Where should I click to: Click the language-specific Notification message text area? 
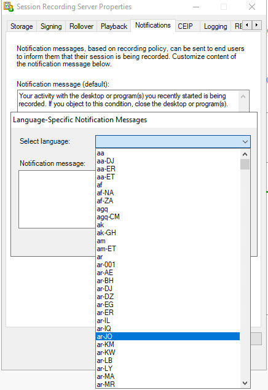[x=57, y=199]
